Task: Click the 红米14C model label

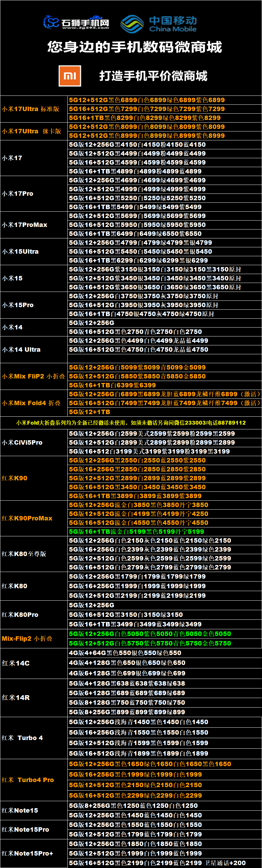Action: click(x=16, y=663)
